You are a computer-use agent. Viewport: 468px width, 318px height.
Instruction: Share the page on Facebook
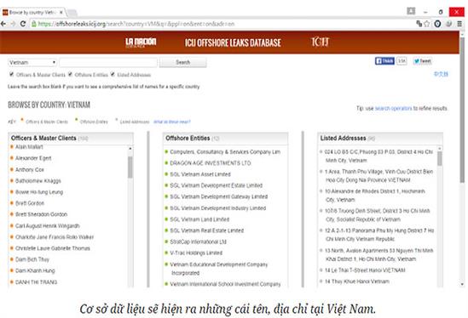[384, 61]
